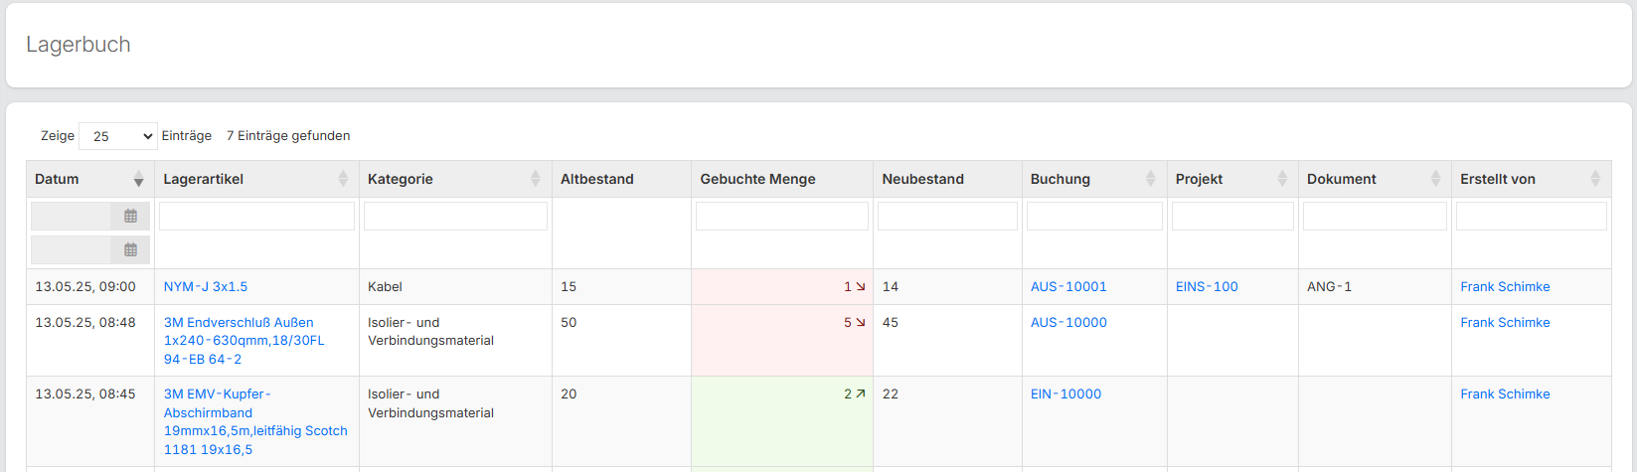Screen dimensions: 1637x472
Task: Focus the Lagerartikel filter field
Action: click(256, 216)
